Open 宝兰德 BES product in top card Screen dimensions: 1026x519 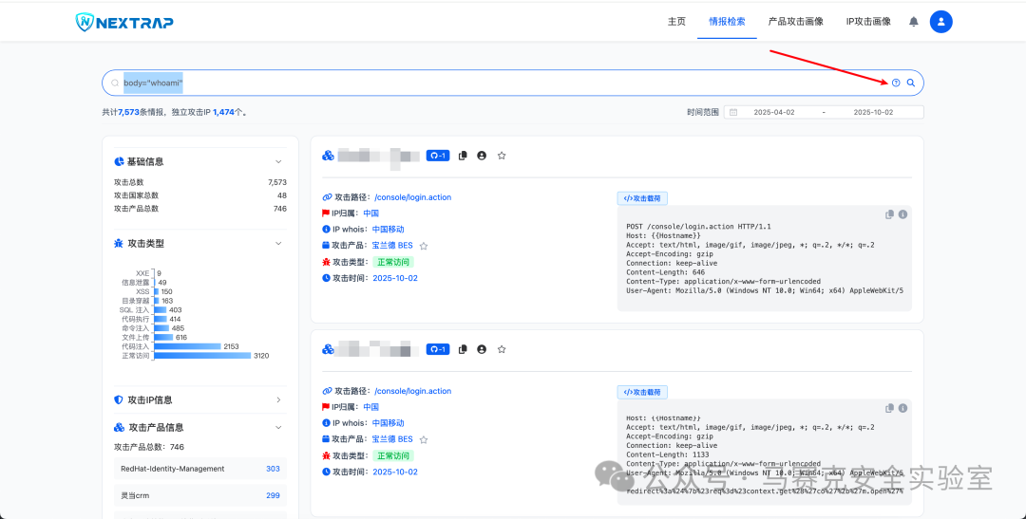[392, 246]
